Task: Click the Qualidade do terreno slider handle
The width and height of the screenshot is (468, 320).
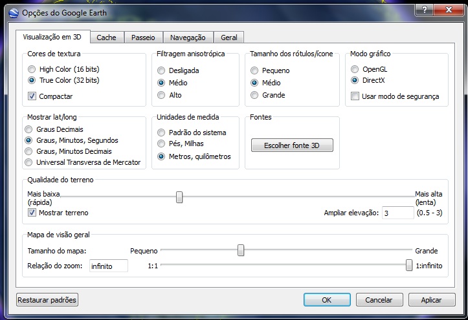Action: tap(179, 197)
